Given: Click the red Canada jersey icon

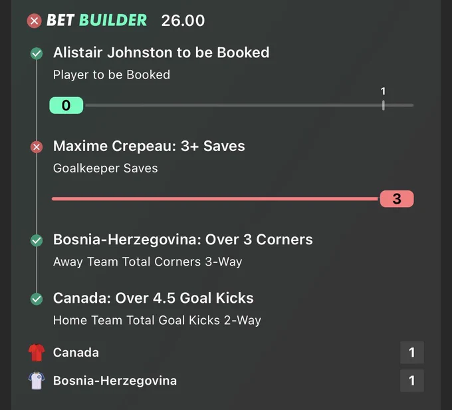Looking at the screenshot, I should pos(37,352).
